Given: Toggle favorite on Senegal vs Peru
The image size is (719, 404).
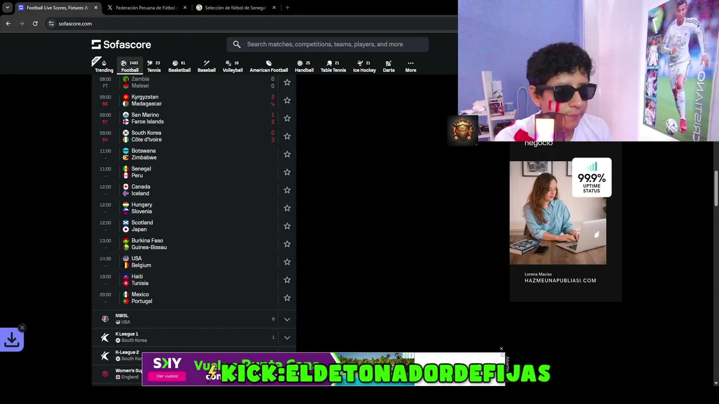Looking at the screenshot, I should (287, 172).
